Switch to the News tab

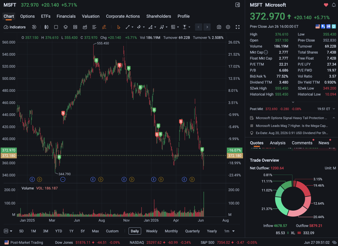click(x=324, y=143)
